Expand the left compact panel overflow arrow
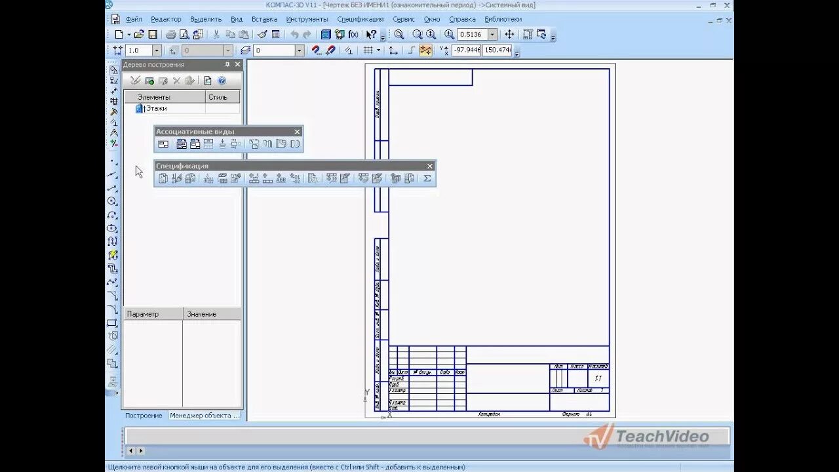This screenshot has width=839, height=472. click(117, 393)
